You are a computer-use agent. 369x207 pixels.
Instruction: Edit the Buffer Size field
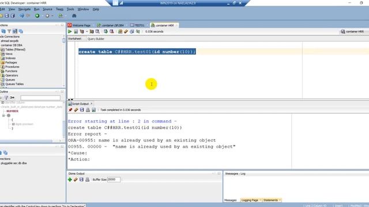point(114,179)
